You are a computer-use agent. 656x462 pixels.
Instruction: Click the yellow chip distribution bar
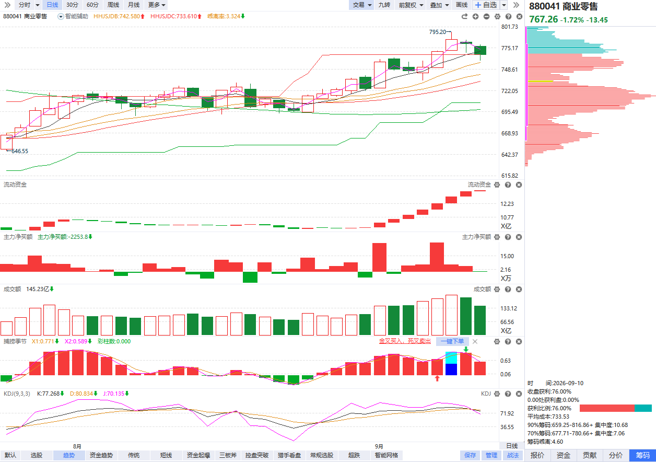[x=541, y=81]
